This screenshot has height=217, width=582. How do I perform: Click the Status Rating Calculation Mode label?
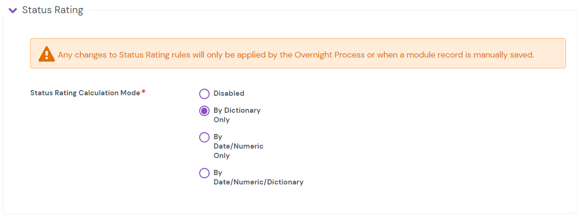(85, 93)
